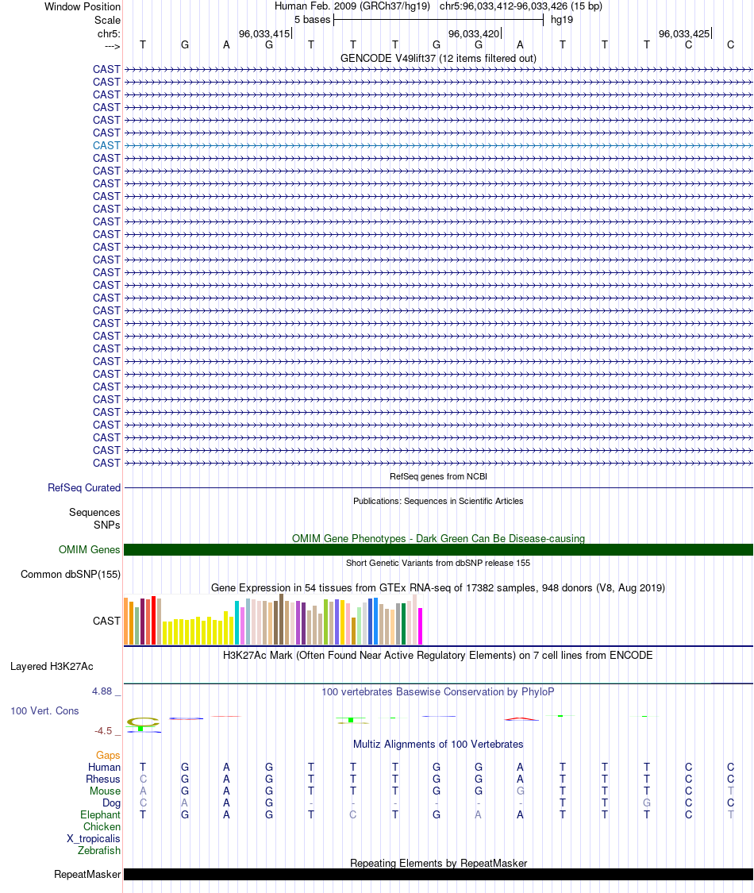754x893 pixels.
Task: Select the 'Dog' species row label
Action: click(x=112, y=803)
